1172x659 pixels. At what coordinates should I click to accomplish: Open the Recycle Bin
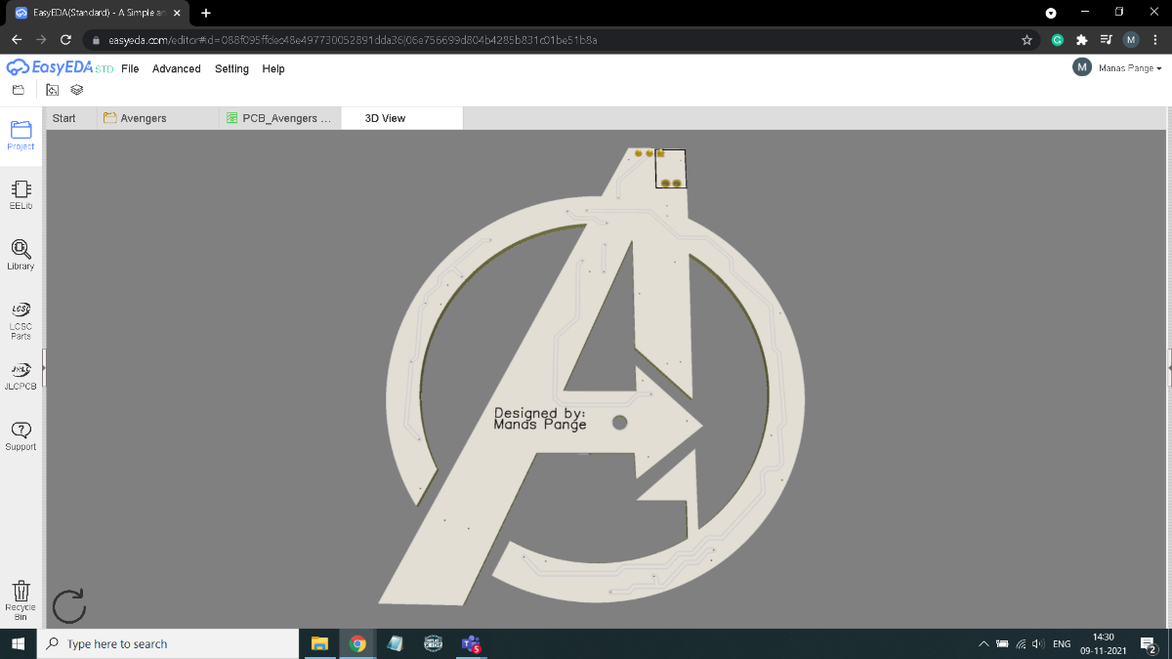click(x=21, y=599)
